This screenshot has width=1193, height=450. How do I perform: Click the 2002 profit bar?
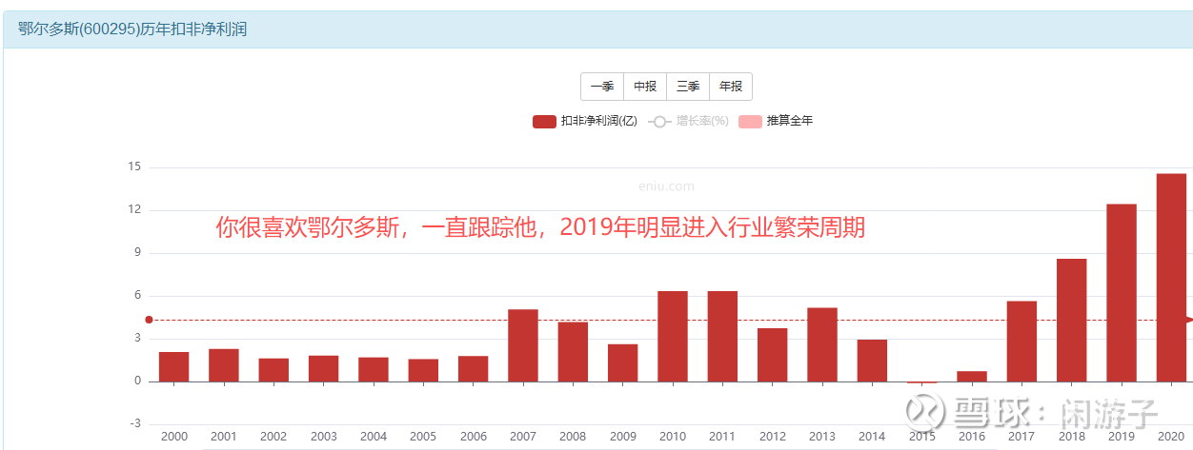coord(273,370)
